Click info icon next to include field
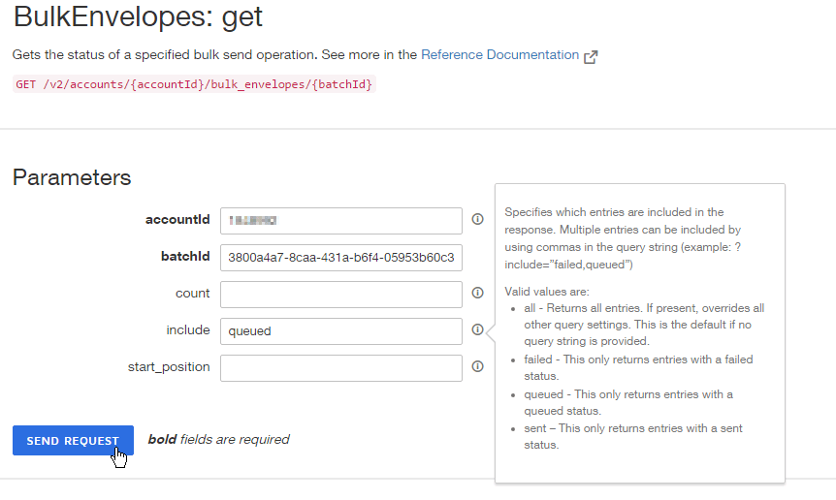Screen dimensions: 836x500 (x=477, y=329)
